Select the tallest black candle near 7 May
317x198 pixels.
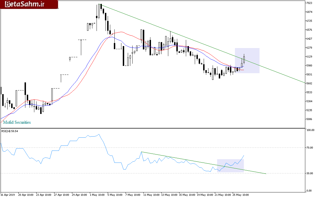[124, 56]
